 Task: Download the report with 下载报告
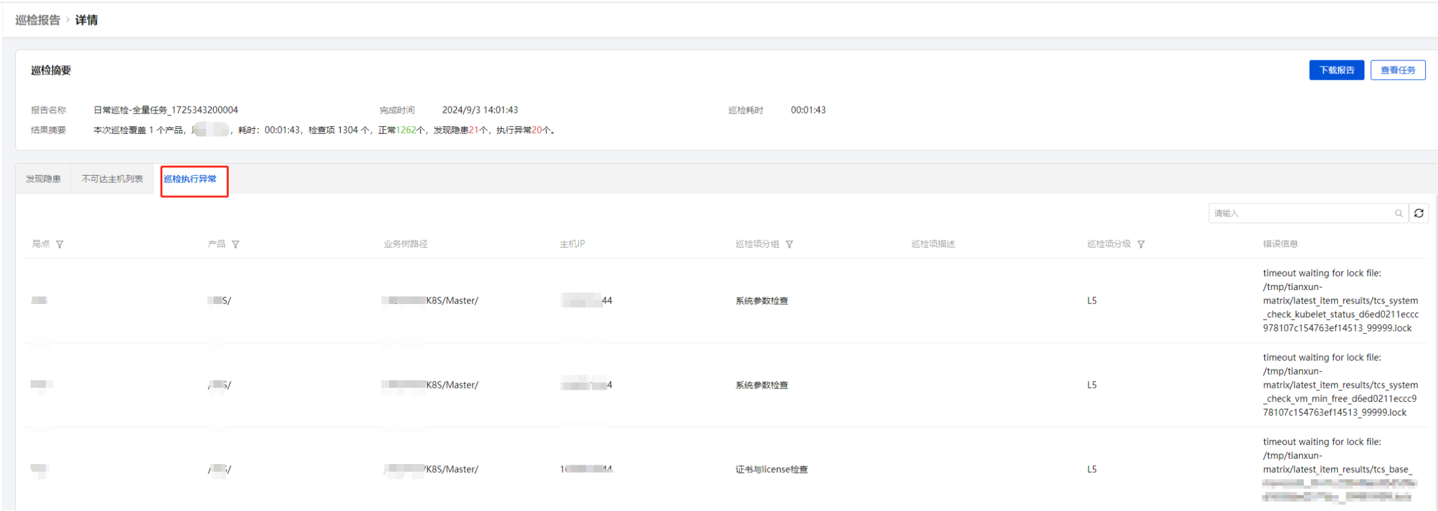tap(1336, 70)
